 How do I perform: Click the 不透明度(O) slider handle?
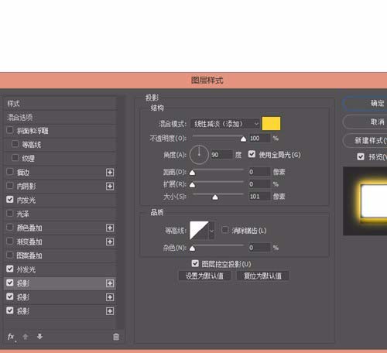243,139
